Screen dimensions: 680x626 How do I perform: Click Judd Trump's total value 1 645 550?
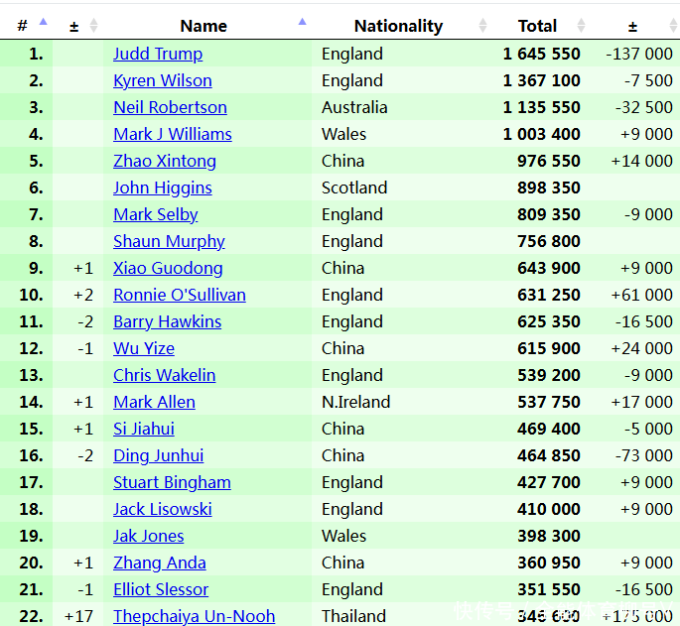pyautogui.click(x=541, y=54)
